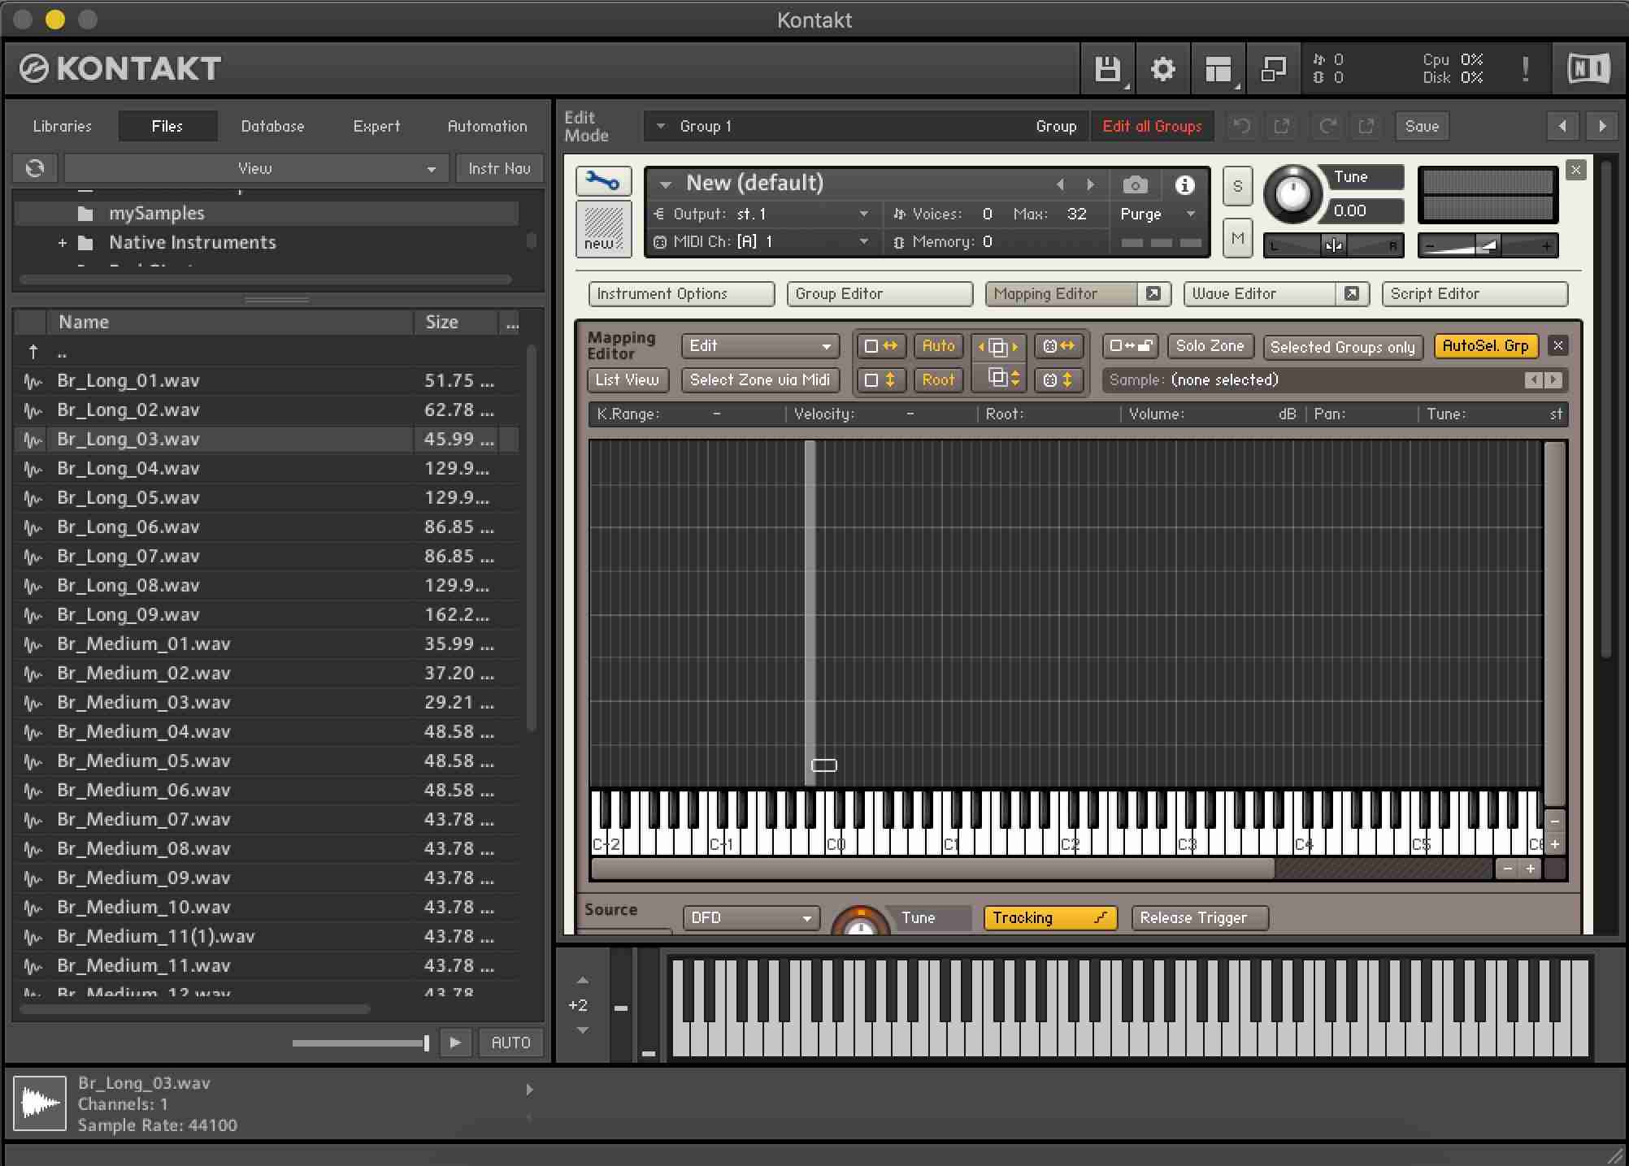Open instrument name dropdown arrow

click(x=665, y=184)
